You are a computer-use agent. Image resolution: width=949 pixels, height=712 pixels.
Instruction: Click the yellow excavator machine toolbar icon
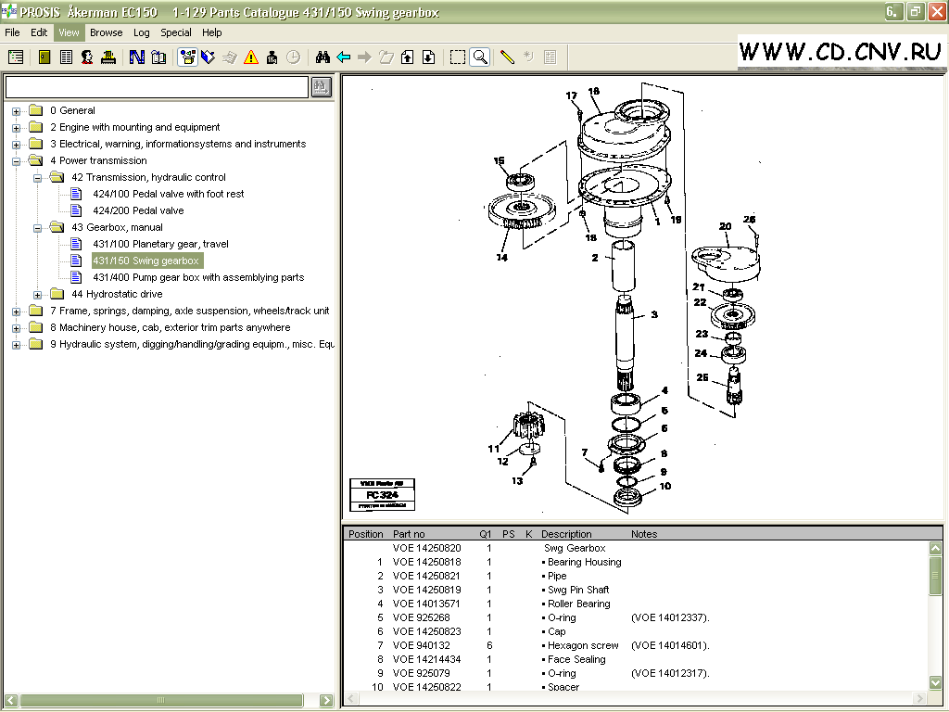108,57
